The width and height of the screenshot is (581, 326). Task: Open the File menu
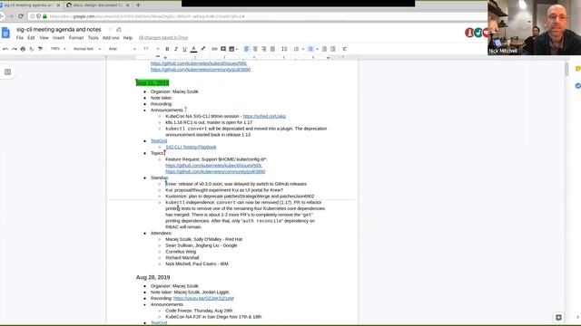pos(20,38)
